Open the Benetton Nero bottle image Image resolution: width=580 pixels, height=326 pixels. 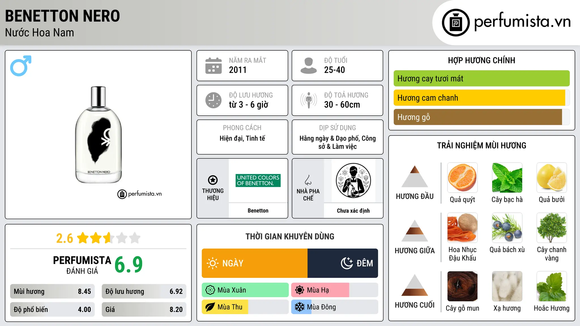click(99, 135)
